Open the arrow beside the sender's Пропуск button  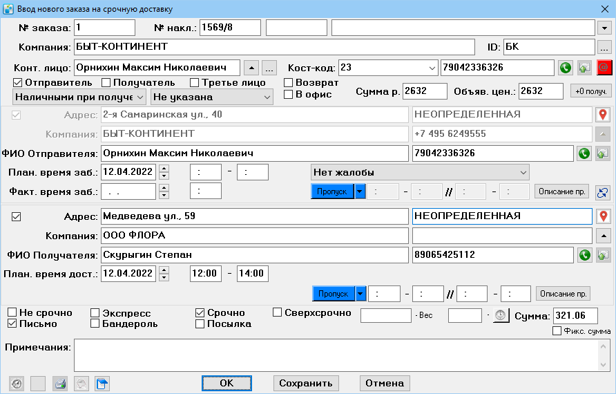[360, 191]
